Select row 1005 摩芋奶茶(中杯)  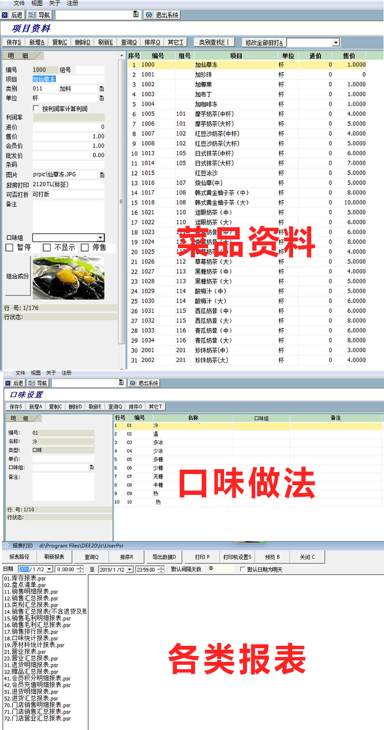point(247,114)
